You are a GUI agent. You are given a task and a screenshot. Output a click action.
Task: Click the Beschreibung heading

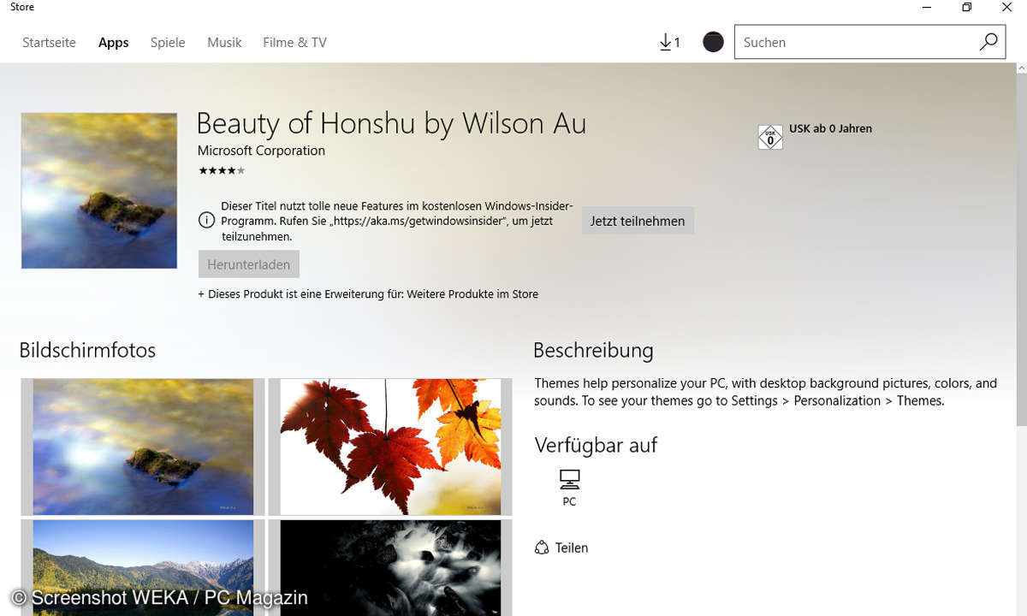[x=593, y=350]
